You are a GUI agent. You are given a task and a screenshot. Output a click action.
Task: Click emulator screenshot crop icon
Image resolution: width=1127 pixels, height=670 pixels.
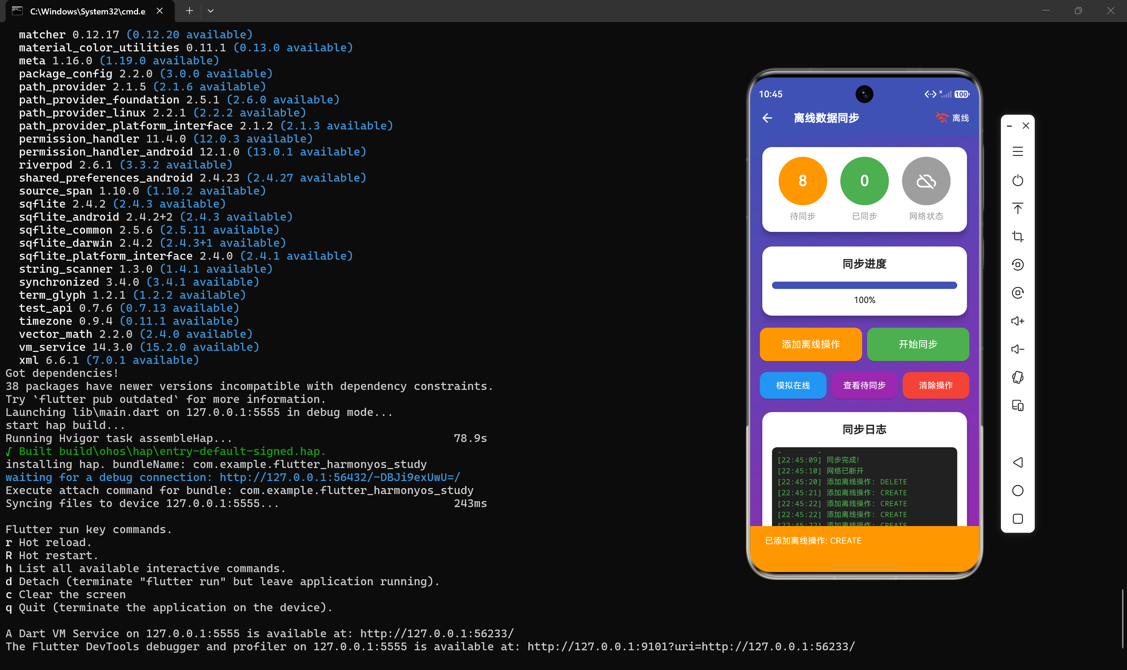pyautogui.click(x=1017, y=236)
